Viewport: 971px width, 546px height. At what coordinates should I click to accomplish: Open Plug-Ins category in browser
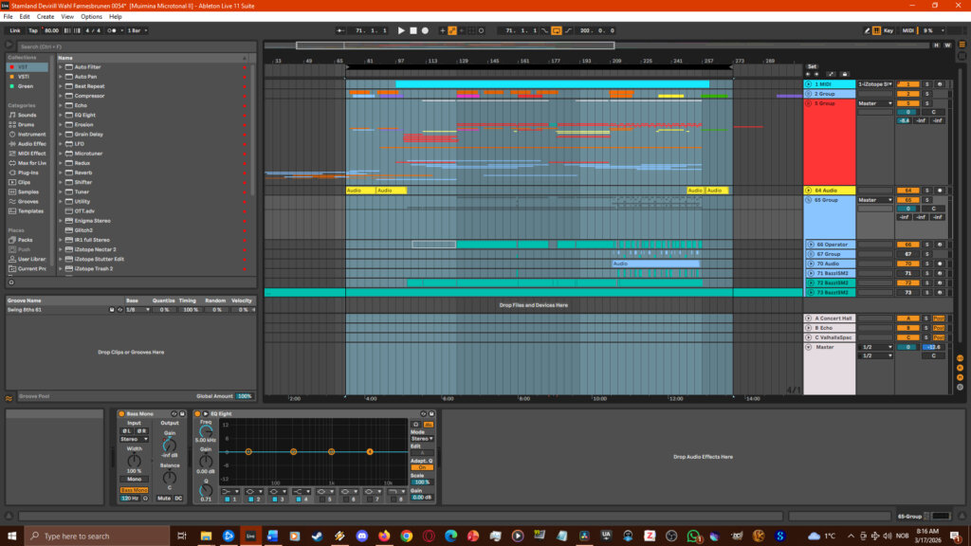tap(27, 173)
